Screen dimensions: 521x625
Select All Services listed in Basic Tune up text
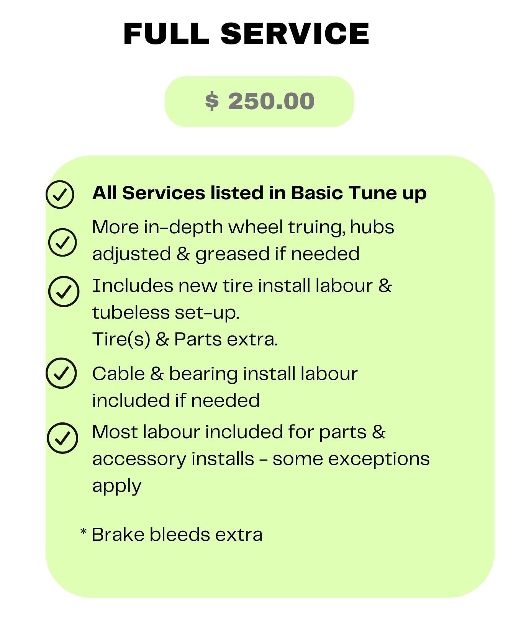(x=259, y=193)
